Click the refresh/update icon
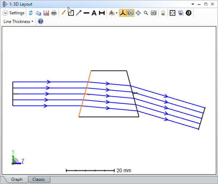The height and width of the screenshot is (184, 218). [x=31, y=13]
